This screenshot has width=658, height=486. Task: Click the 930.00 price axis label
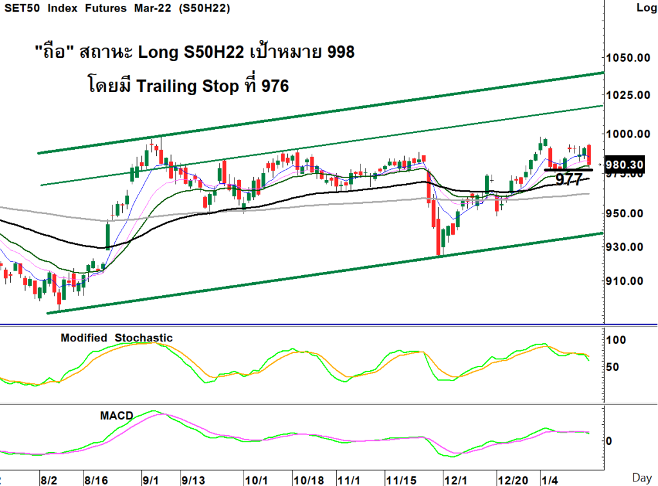(625, 248)
